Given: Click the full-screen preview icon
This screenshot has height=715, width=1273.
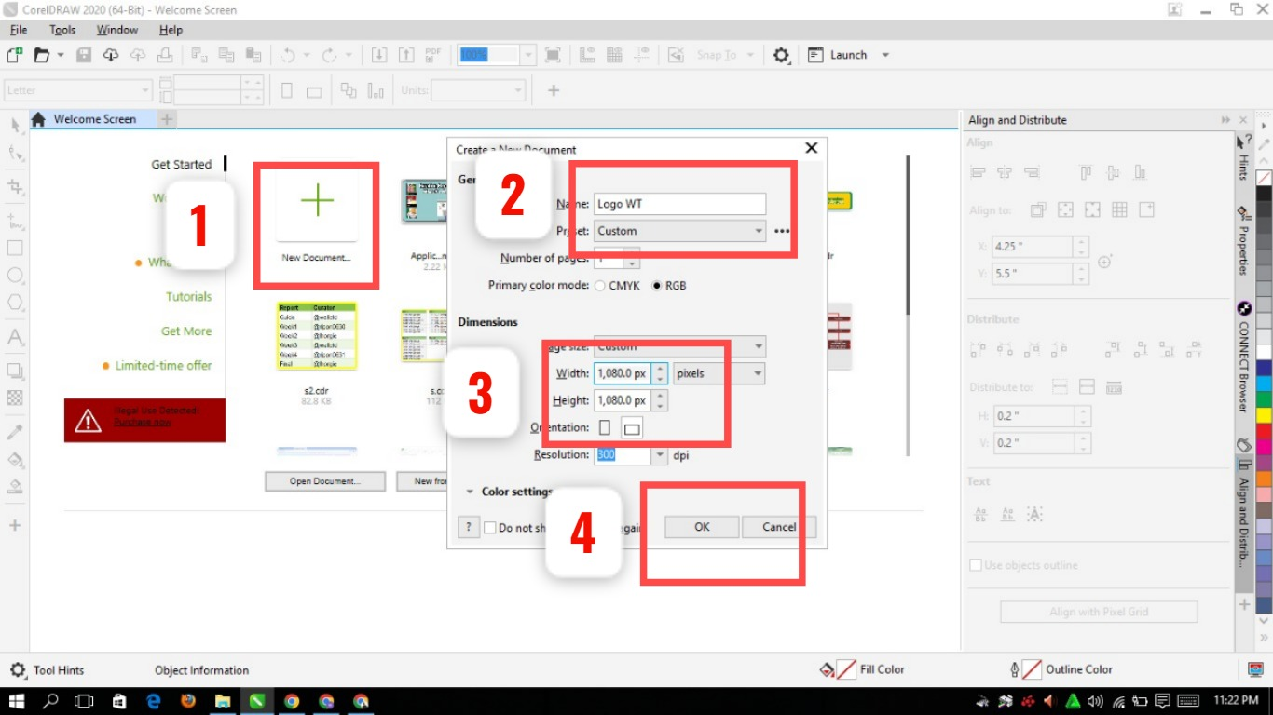Looking at the screenshot, I should 553,55.
